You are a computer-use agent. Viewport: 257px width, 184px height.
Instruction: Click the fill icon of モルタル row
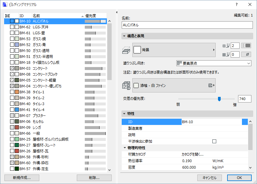point(12,121)
